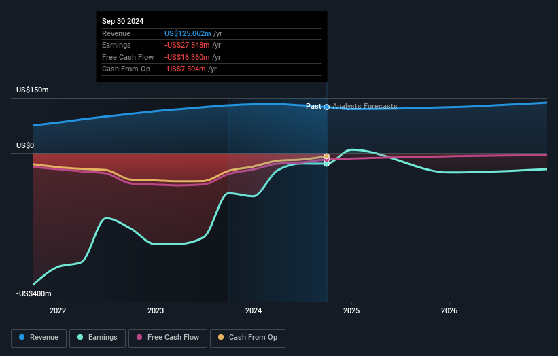This screenshot has height=356, width=558.
Task: Click the 2026 x-axis label
Action: click(449, 311)
